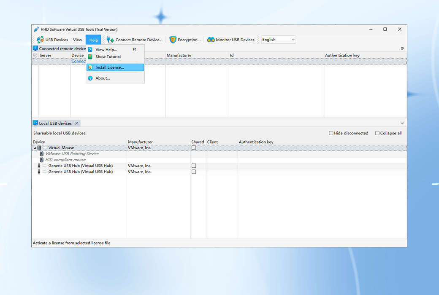Screen dimensions: 439x295
Task: Open the English language dropdown
Action: pyautogui.click(x=292, y=40)
